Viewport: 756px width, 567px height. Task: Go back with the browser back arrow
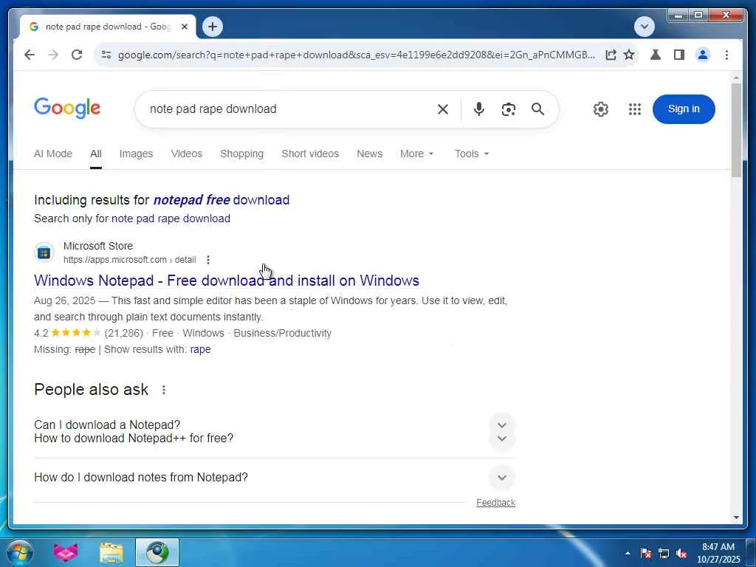[30, 55]
